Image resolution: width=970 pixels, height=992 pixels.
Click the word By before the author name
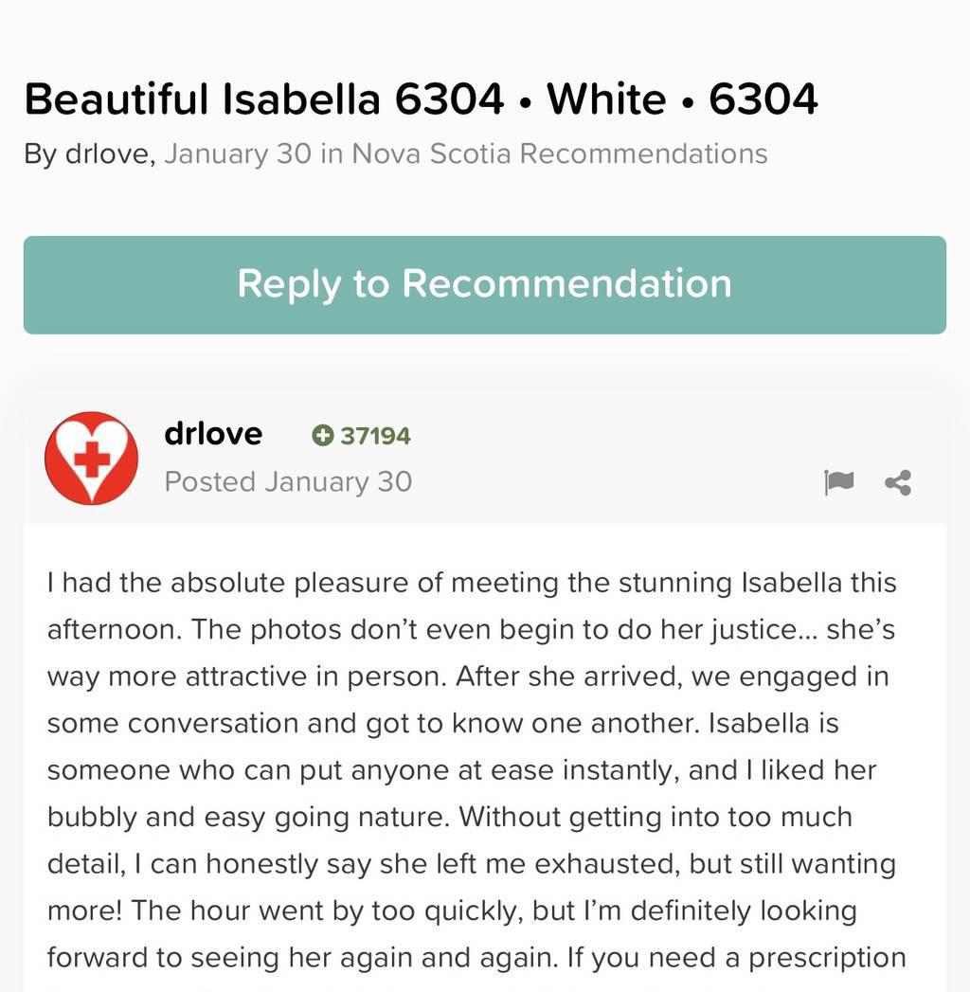point(41,153)
